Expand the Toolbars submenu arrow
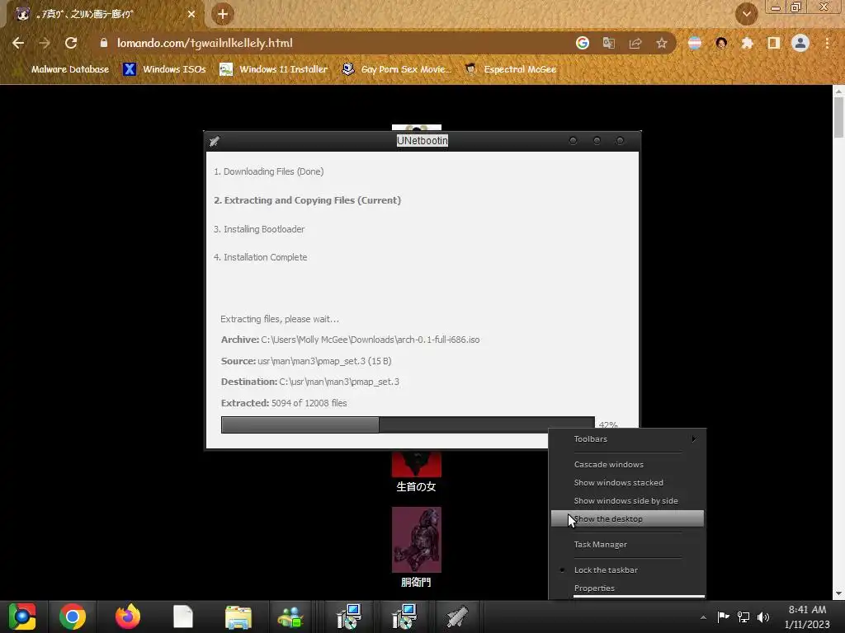 [x=694, y=438]
